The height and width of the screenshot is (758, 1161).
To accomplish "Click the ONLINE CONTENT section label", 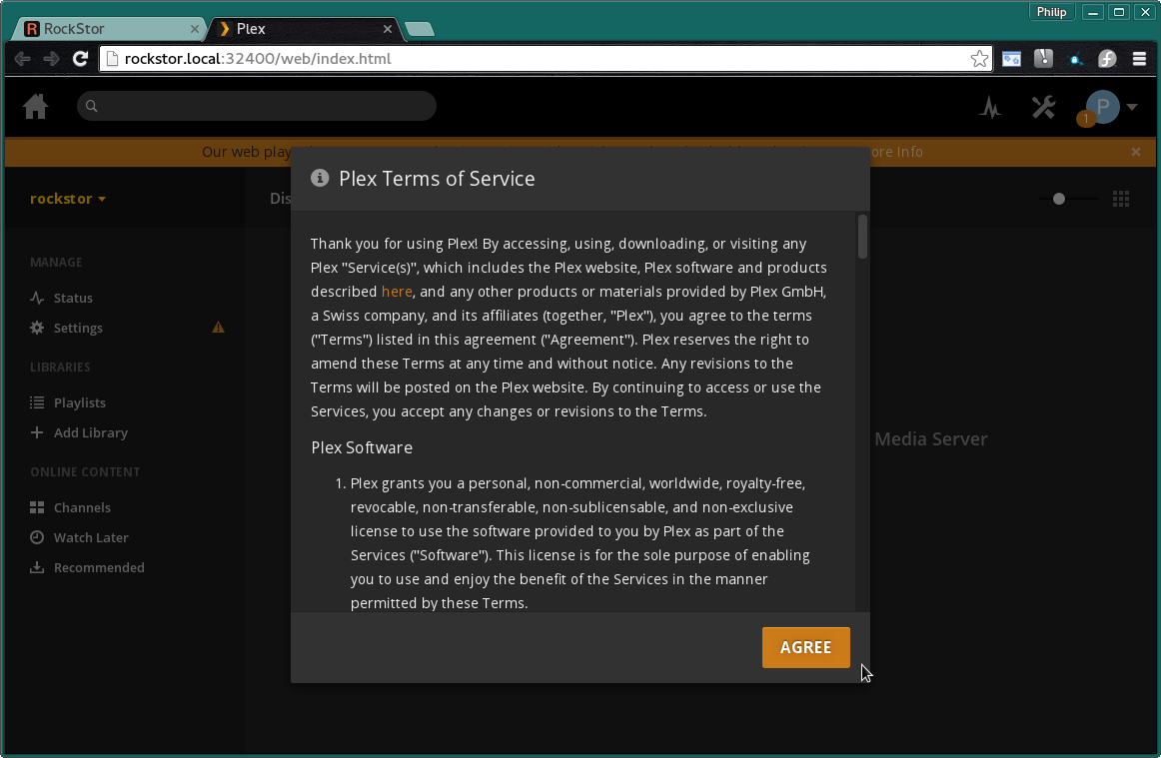I will (85, 472).
